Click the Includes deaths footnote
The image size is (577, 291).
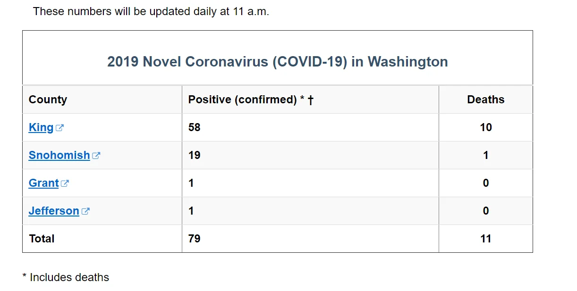pyautogui.click(x=66, y=277)
